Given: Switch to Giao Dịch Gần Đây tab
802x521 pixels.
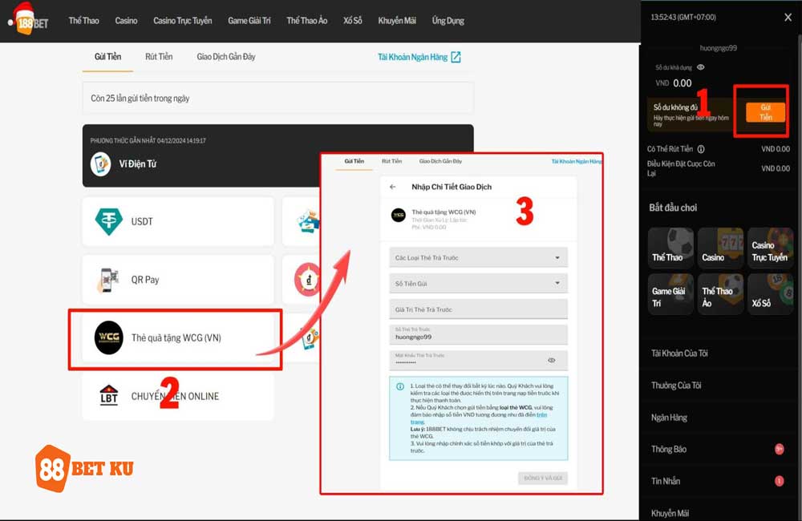Looking at the screenshot, I should (x=226, y=57).
